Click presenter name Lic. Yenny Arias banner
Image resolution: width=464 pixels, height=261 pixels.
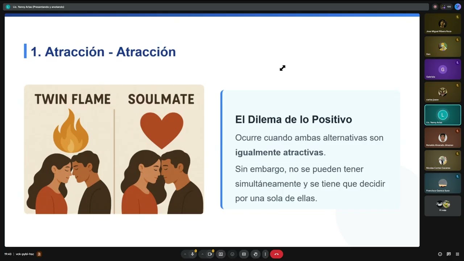click(38, 7)
